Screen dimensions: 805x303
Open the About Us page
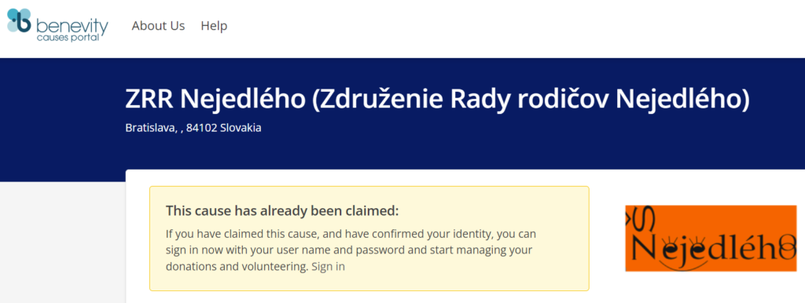click(158, 26)
